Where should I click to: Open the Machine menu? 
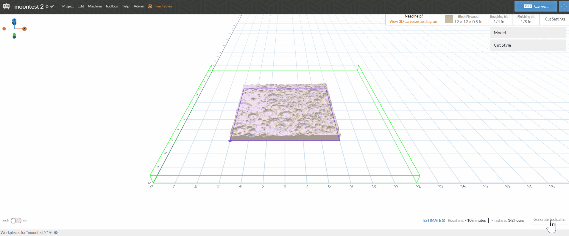tap(95, 6)
